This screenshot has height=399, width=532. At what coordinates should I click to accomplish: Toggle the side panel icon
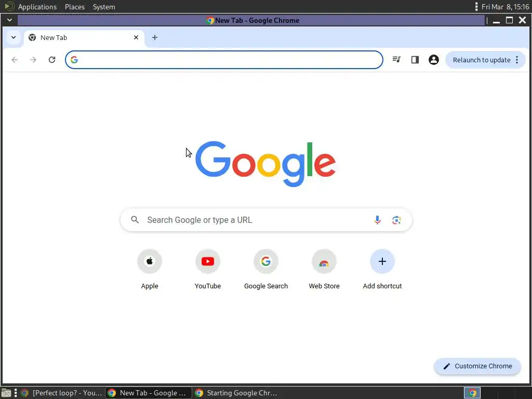point(415,60)
